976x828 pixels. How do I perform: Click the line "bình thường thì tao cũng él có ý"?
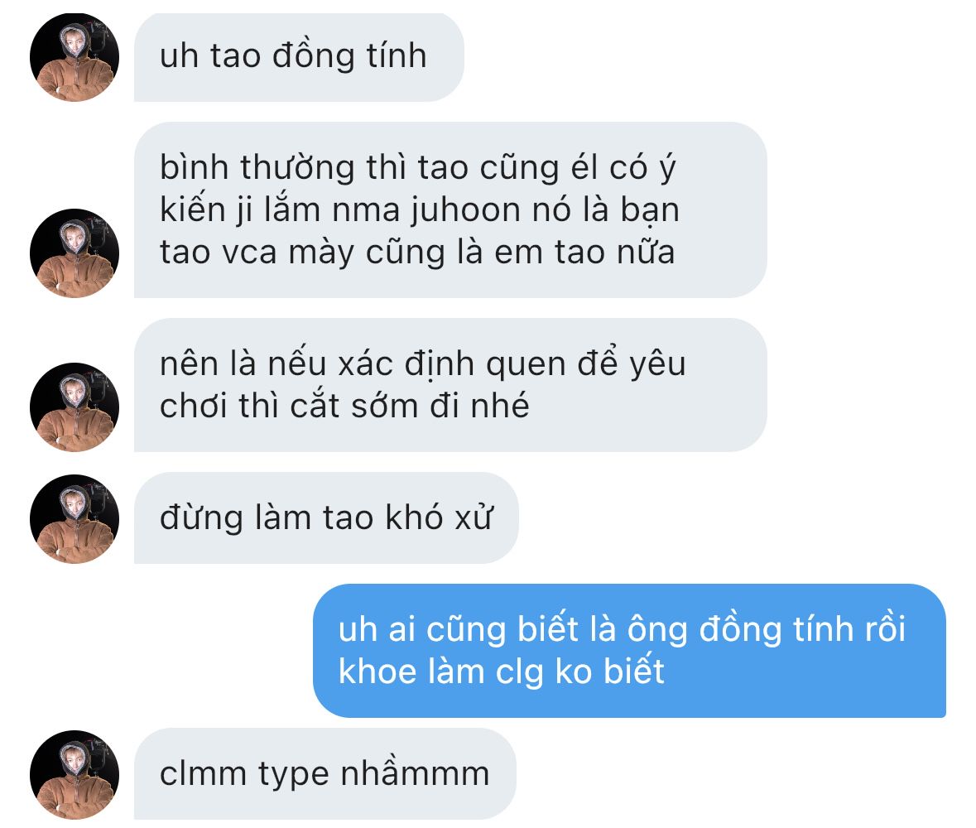[x=418, y=167]
